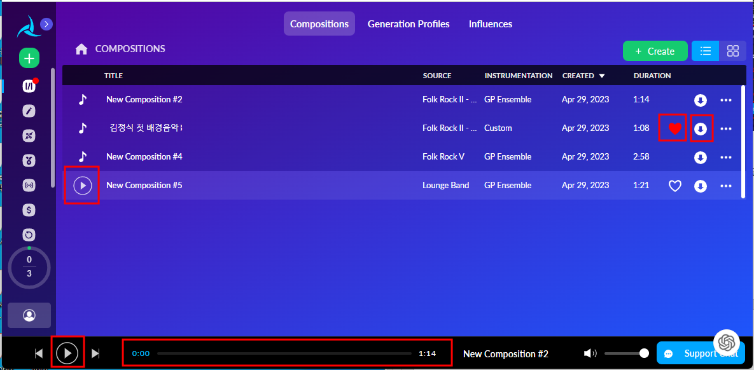This screenshot has height=370, width=754.
Task: Sort by the SOURCE column header
Action: [437, 76]
